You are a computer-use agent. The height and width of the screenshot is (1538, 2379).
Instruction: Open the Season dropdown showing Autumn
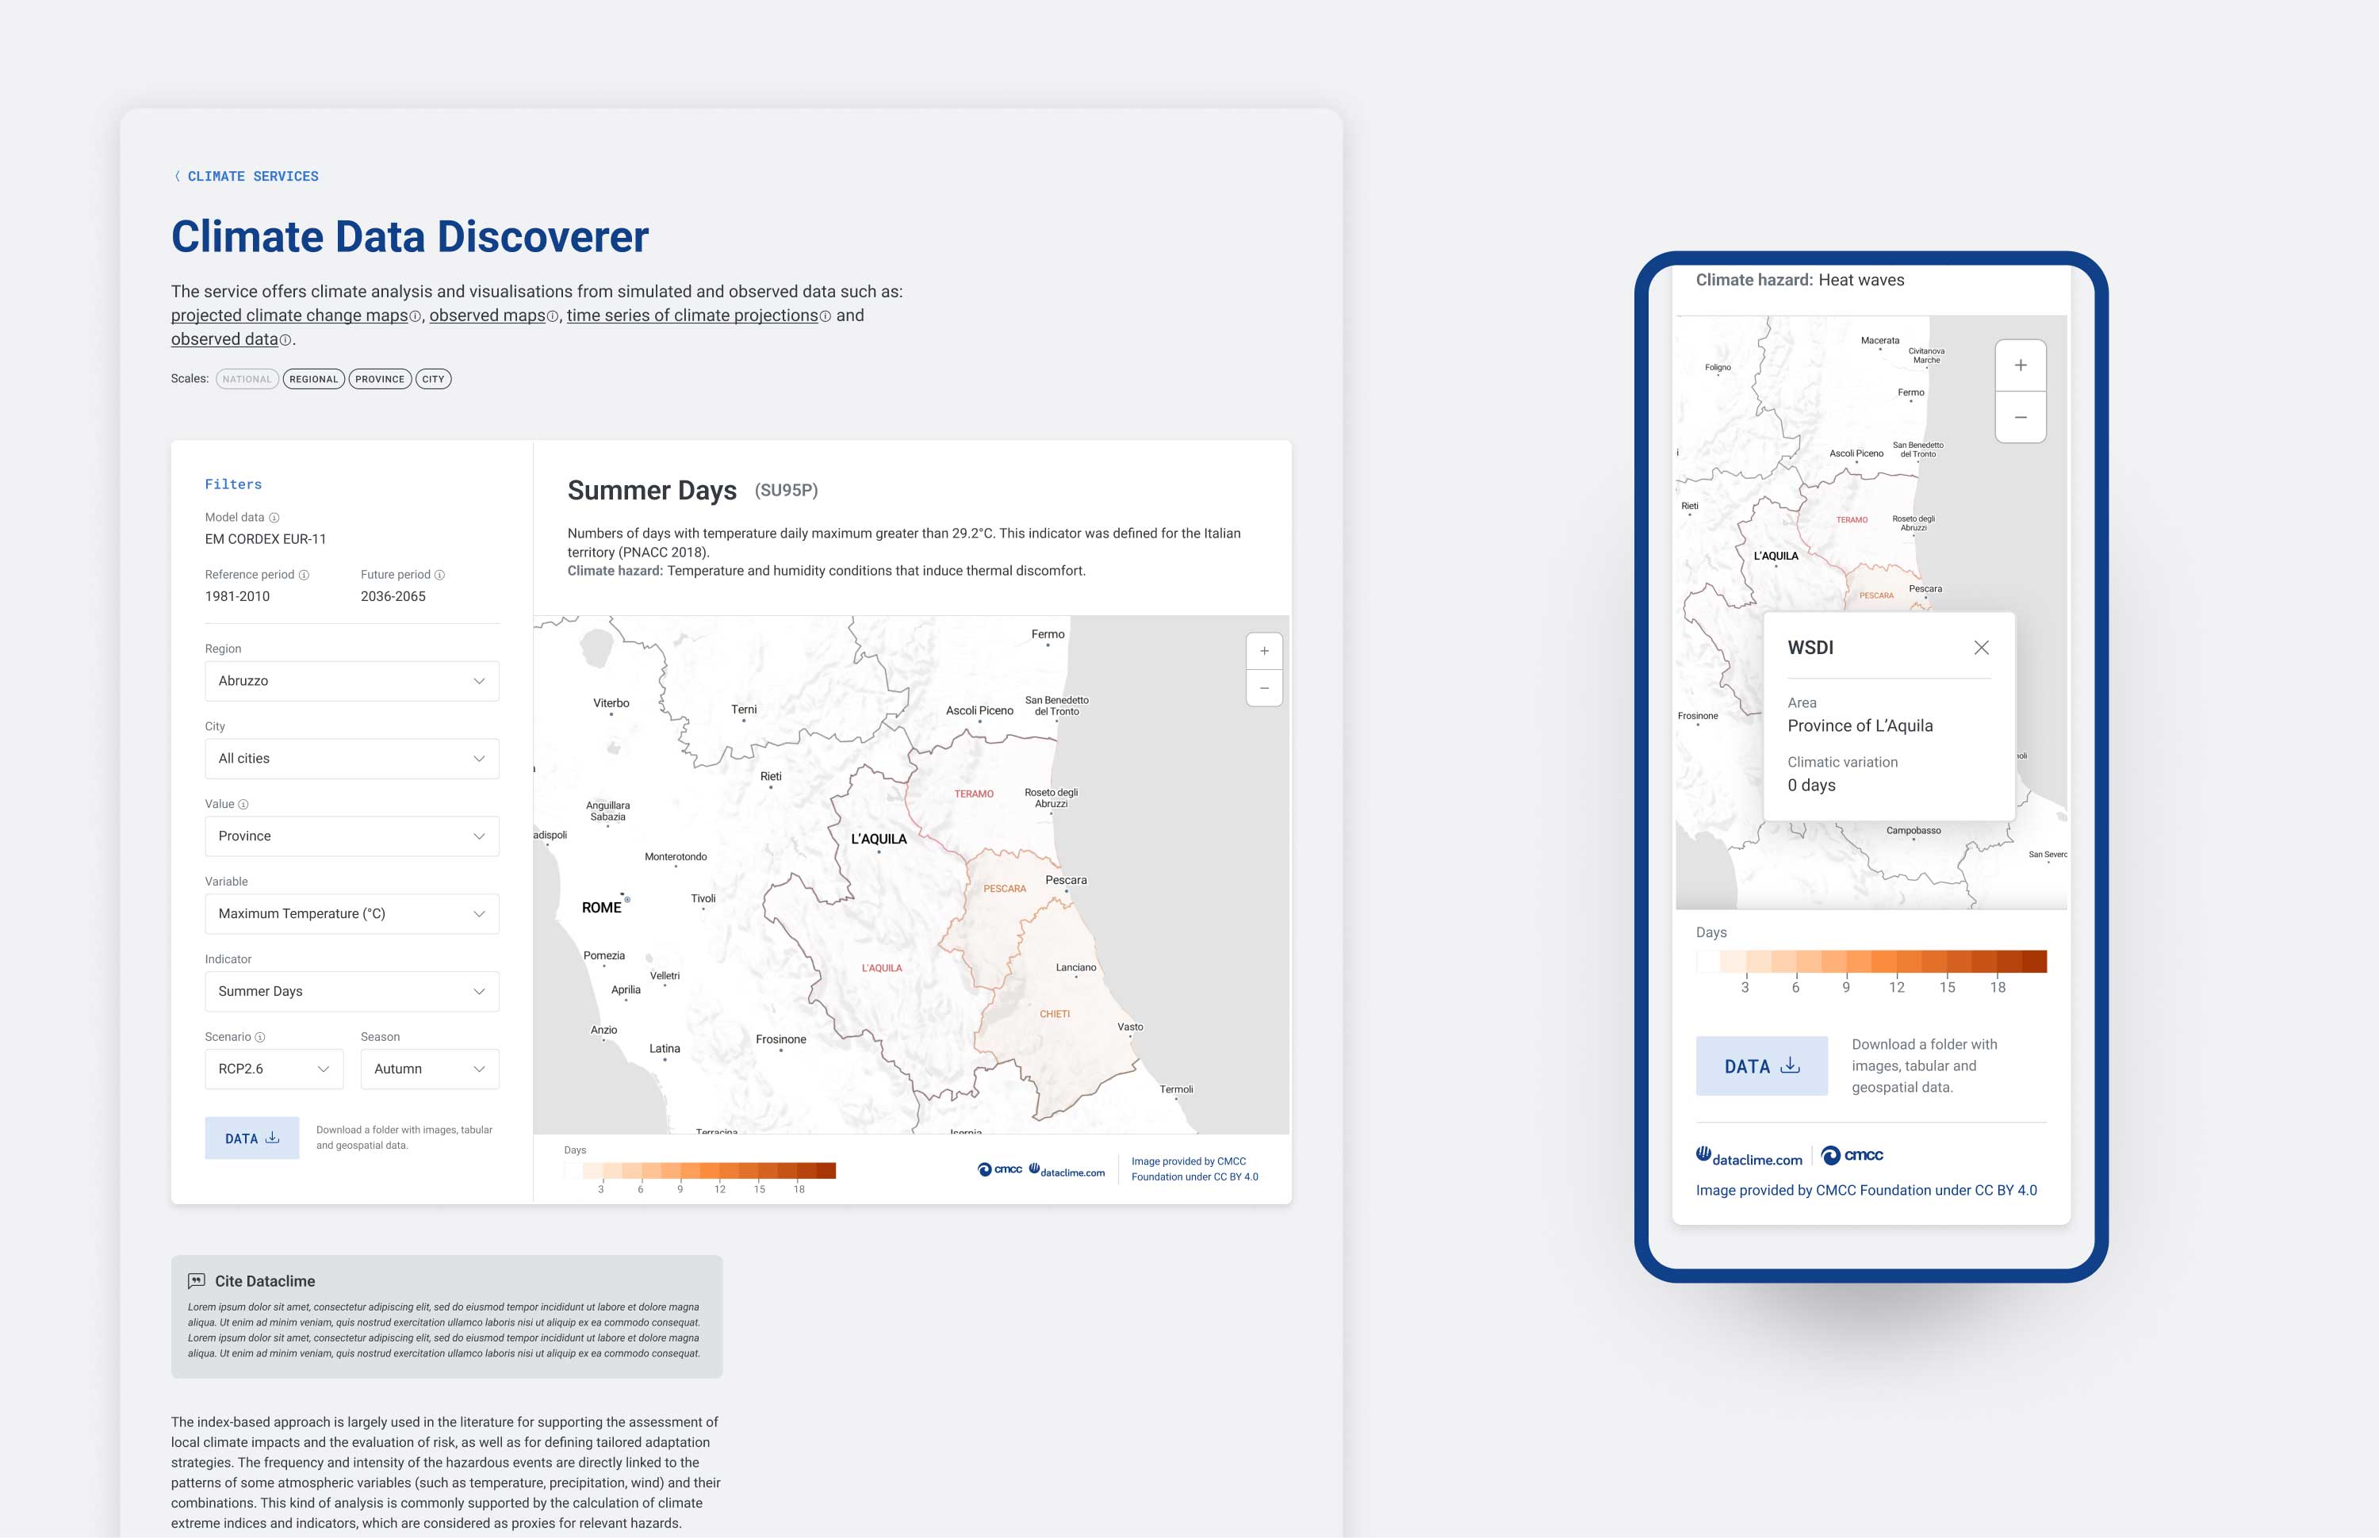coord(428,1069)
